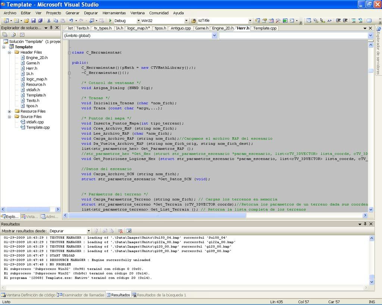Switch to the Antiguo.cpp editor tab
The height and width of the screenshot is (305, 382).
181,28
